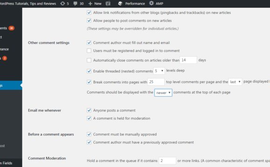Toggle Enable threaded nested comments checkbox
Screen dimensions: 270x167
[x=89, y=71]
